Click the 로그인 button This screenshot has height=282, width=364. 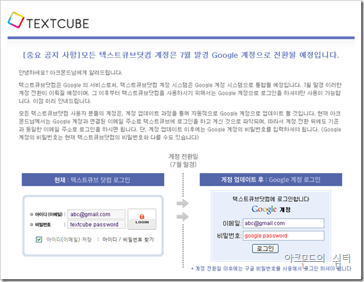265,248
